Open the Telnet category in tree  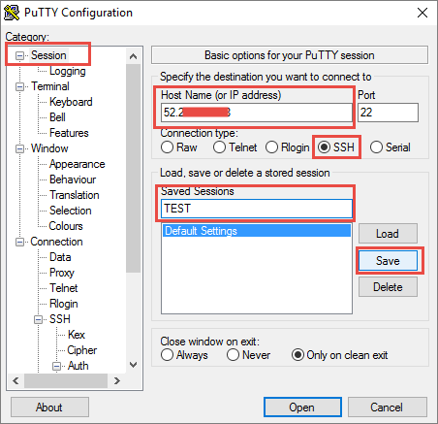(x=64, y=288)
